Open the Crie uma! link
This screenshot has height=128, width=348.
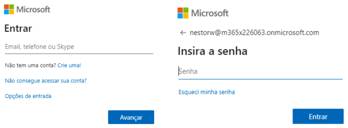click(x=69, y=66)
